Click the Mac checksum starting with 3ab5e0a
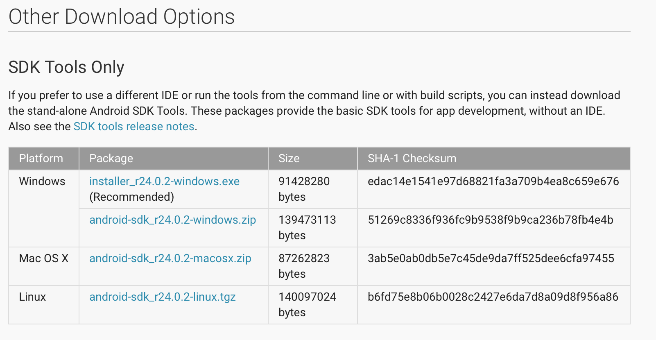This screenshot has width=656, height=340. (x=491, y=258)
